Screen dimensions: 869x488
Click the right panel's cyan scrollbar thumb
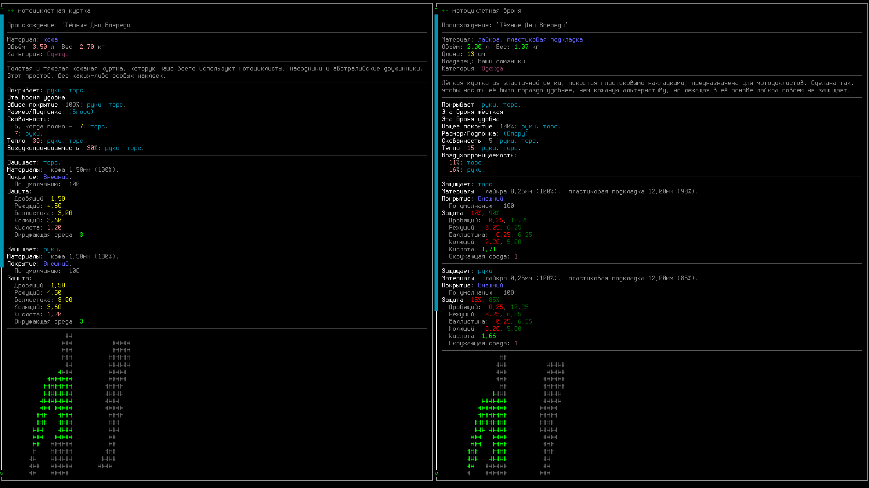(436, 163)
